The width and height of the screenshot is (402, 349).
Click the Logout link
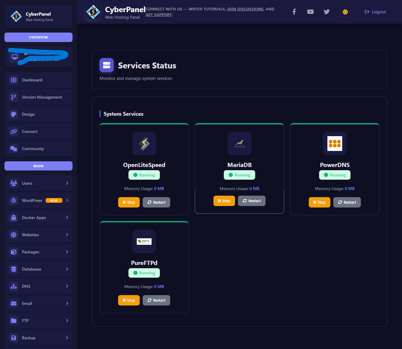(x=375, y=12)
